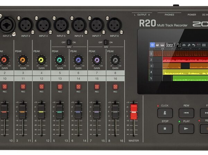The width and height of the screenshot is (208, 155).
Task: Select track 2 header on the screen
Action: tap(151, 60)
